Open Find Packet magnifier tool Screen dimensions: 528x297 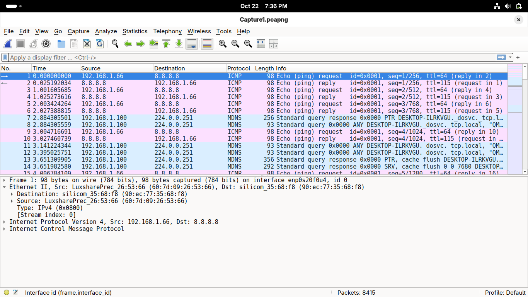[115, 44]
